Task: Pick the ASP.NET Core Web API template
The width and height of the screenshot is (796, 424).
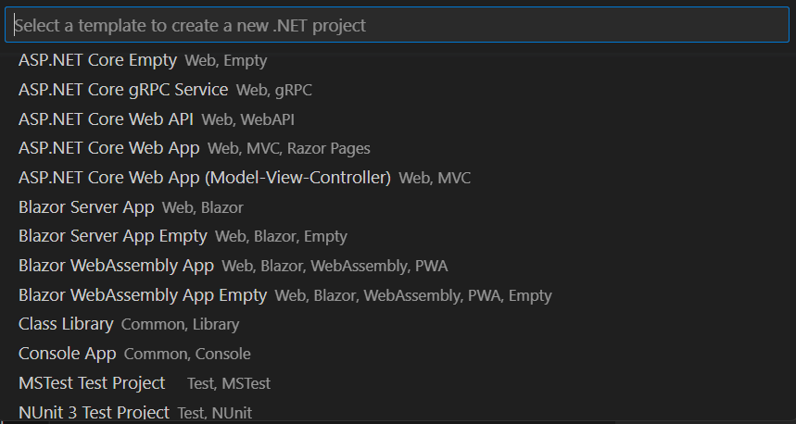Action: pyautogui.click(x=106, y=119)
